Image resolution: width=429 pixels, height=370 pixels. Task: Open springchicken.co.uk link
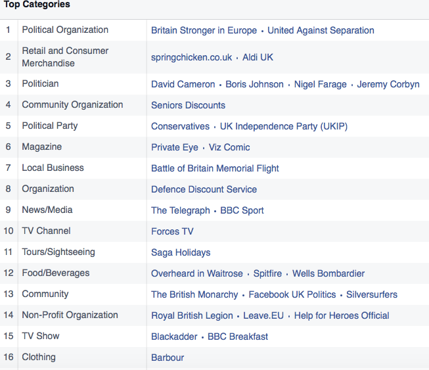point(192,57)
